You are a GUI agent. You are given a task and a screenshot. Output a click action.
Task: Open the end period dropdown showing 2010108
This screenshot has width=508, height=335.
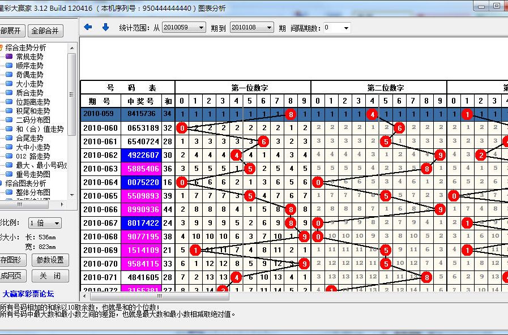pos(251,28)
